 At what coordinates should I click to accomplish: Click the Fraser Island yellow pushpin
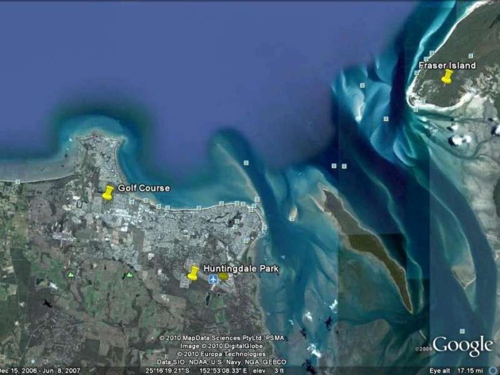[x=447, y=76]
